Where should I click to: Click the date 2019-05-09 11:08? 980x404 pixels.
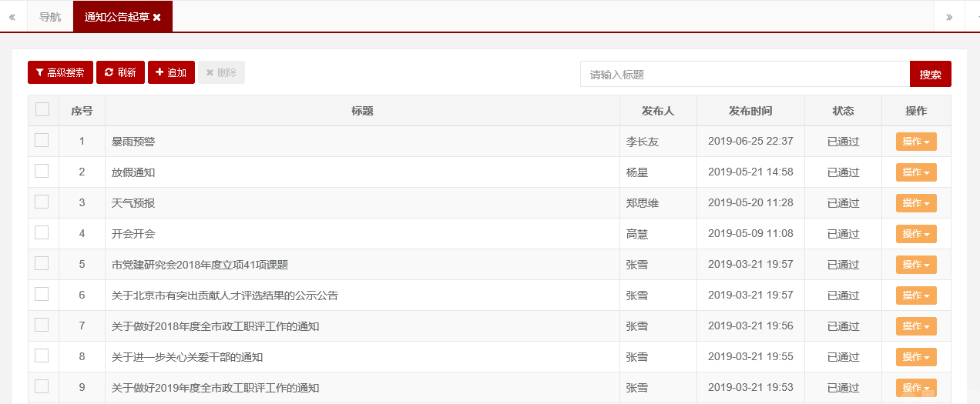coord(750,234)
